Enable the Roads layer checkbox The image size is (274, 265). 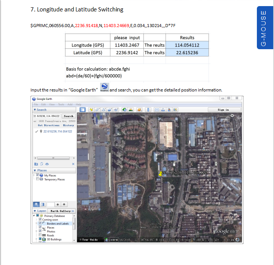click(40, 235)
